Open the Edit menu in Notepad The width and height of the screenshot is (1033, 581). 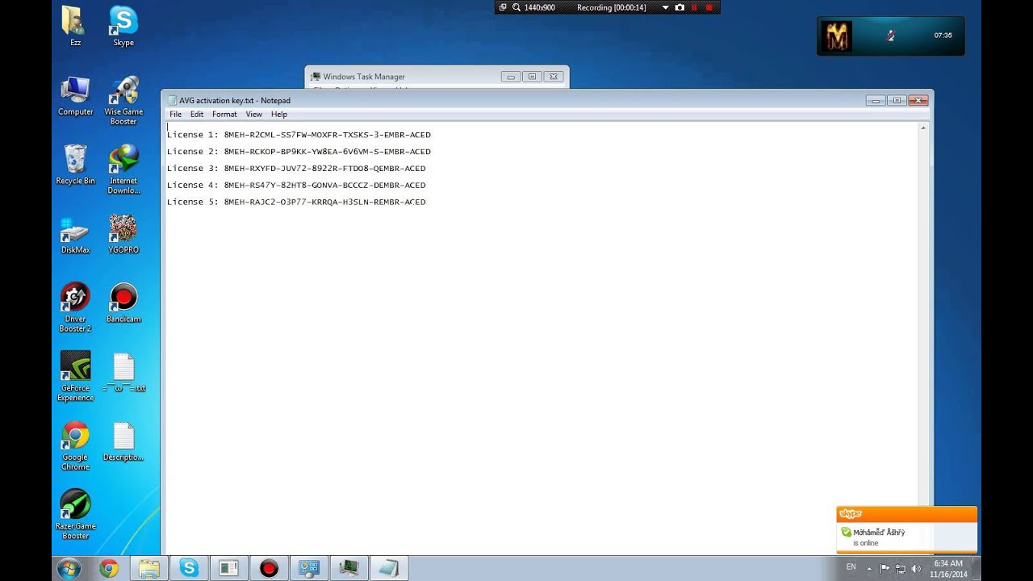coord(197,115)
